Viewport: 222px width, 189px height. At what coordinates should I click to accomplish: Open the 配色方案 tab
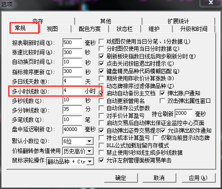point(90,29)
